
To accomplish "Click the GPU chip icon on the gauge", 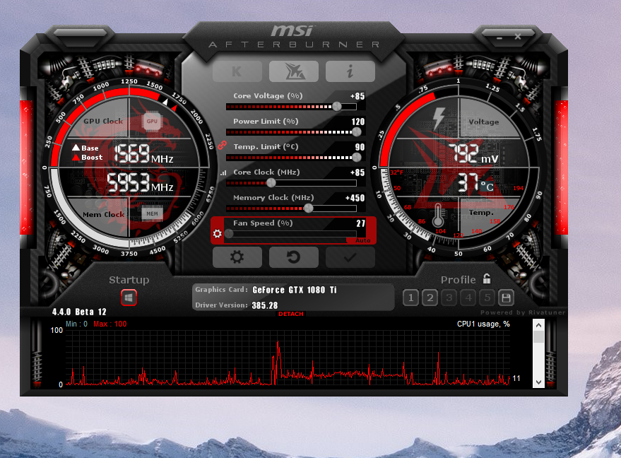I will point(152,122).
